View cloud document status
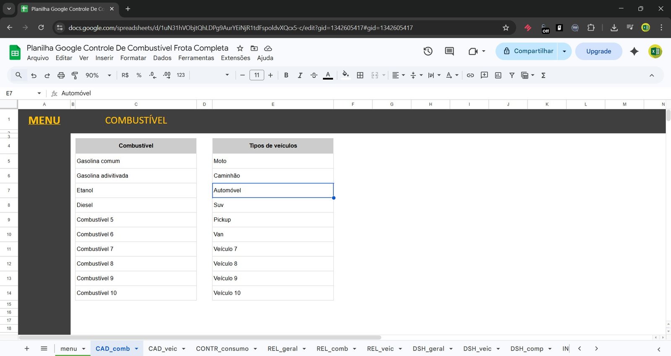671x356 pixels. (268, 48)
